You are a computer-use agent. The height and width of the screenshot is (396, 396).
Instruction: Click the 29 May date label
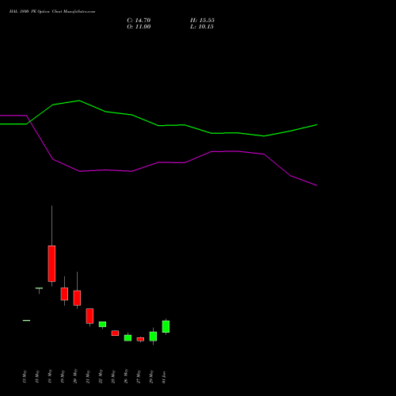[151, 376]
